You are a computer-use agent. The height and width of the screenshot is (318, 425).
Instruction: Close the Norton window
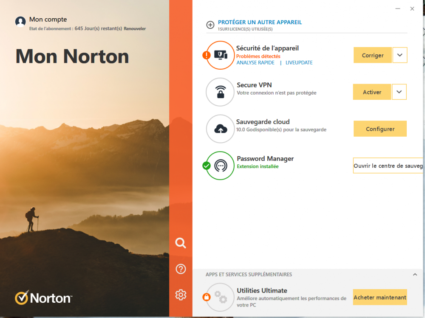[412, 8]
